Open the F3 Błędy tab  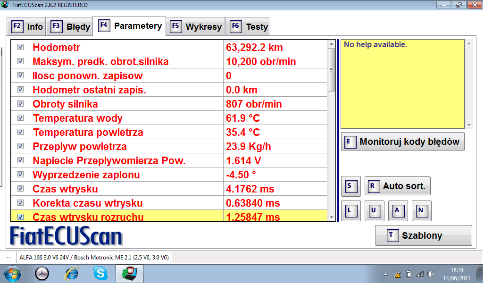coord(70,26)
